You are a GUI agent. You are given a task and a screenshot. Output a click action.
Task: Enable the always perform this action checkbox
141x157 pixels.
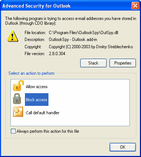[13, 131]
